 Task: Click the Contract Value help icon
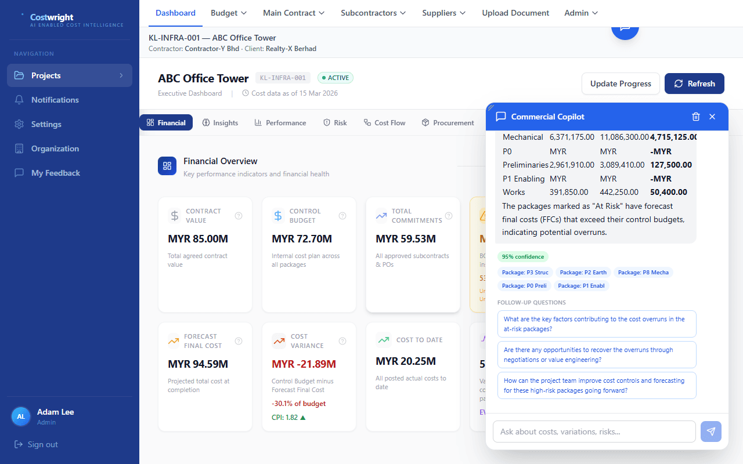pyautogui.click(x=239, y=216)
